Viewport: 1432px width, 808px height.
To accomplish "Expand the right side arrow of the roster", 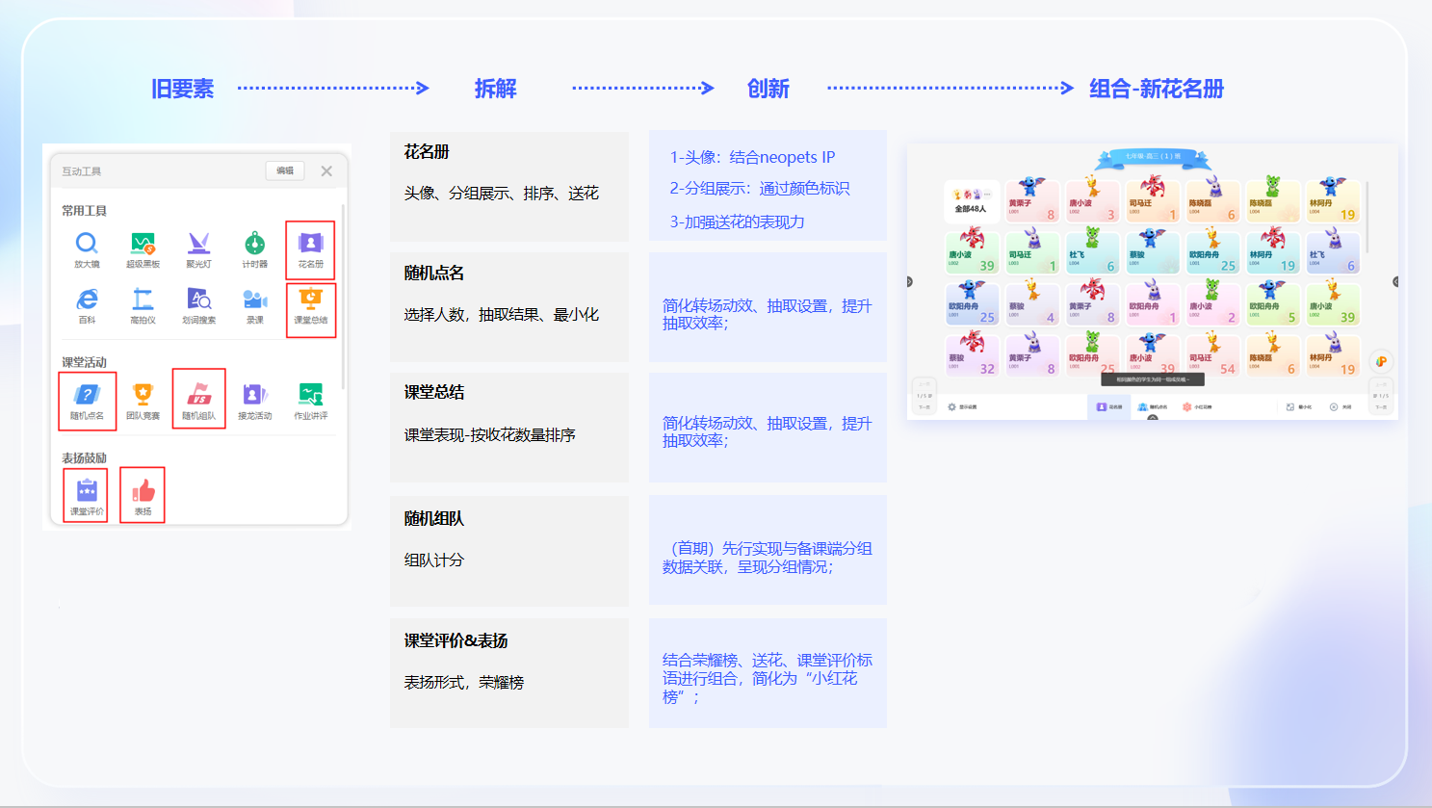I will (x=1395, y=282).
